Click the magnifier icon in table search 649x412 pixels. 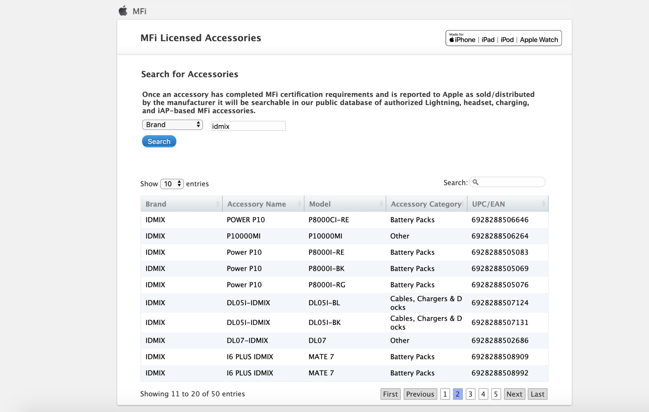[475, 182]
